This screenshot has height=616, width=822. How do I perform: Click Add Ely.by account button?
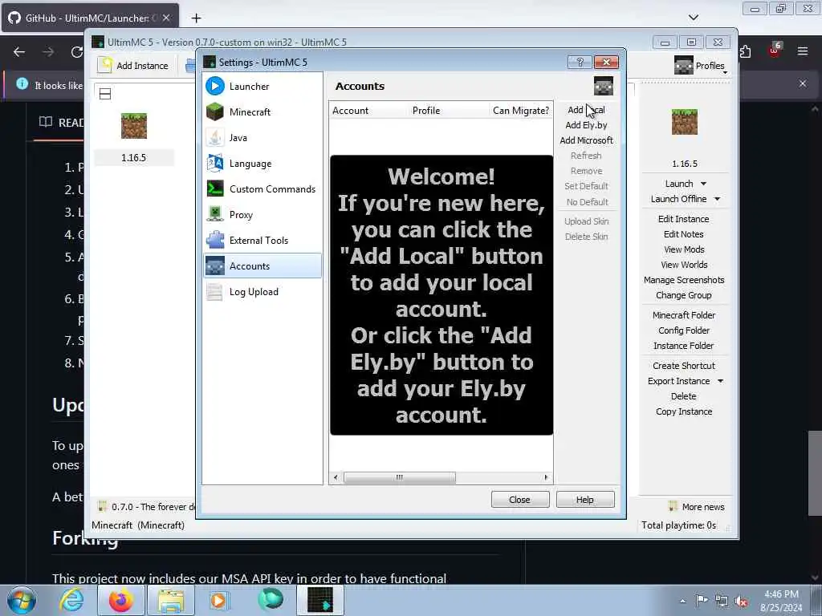click(586, 125)
